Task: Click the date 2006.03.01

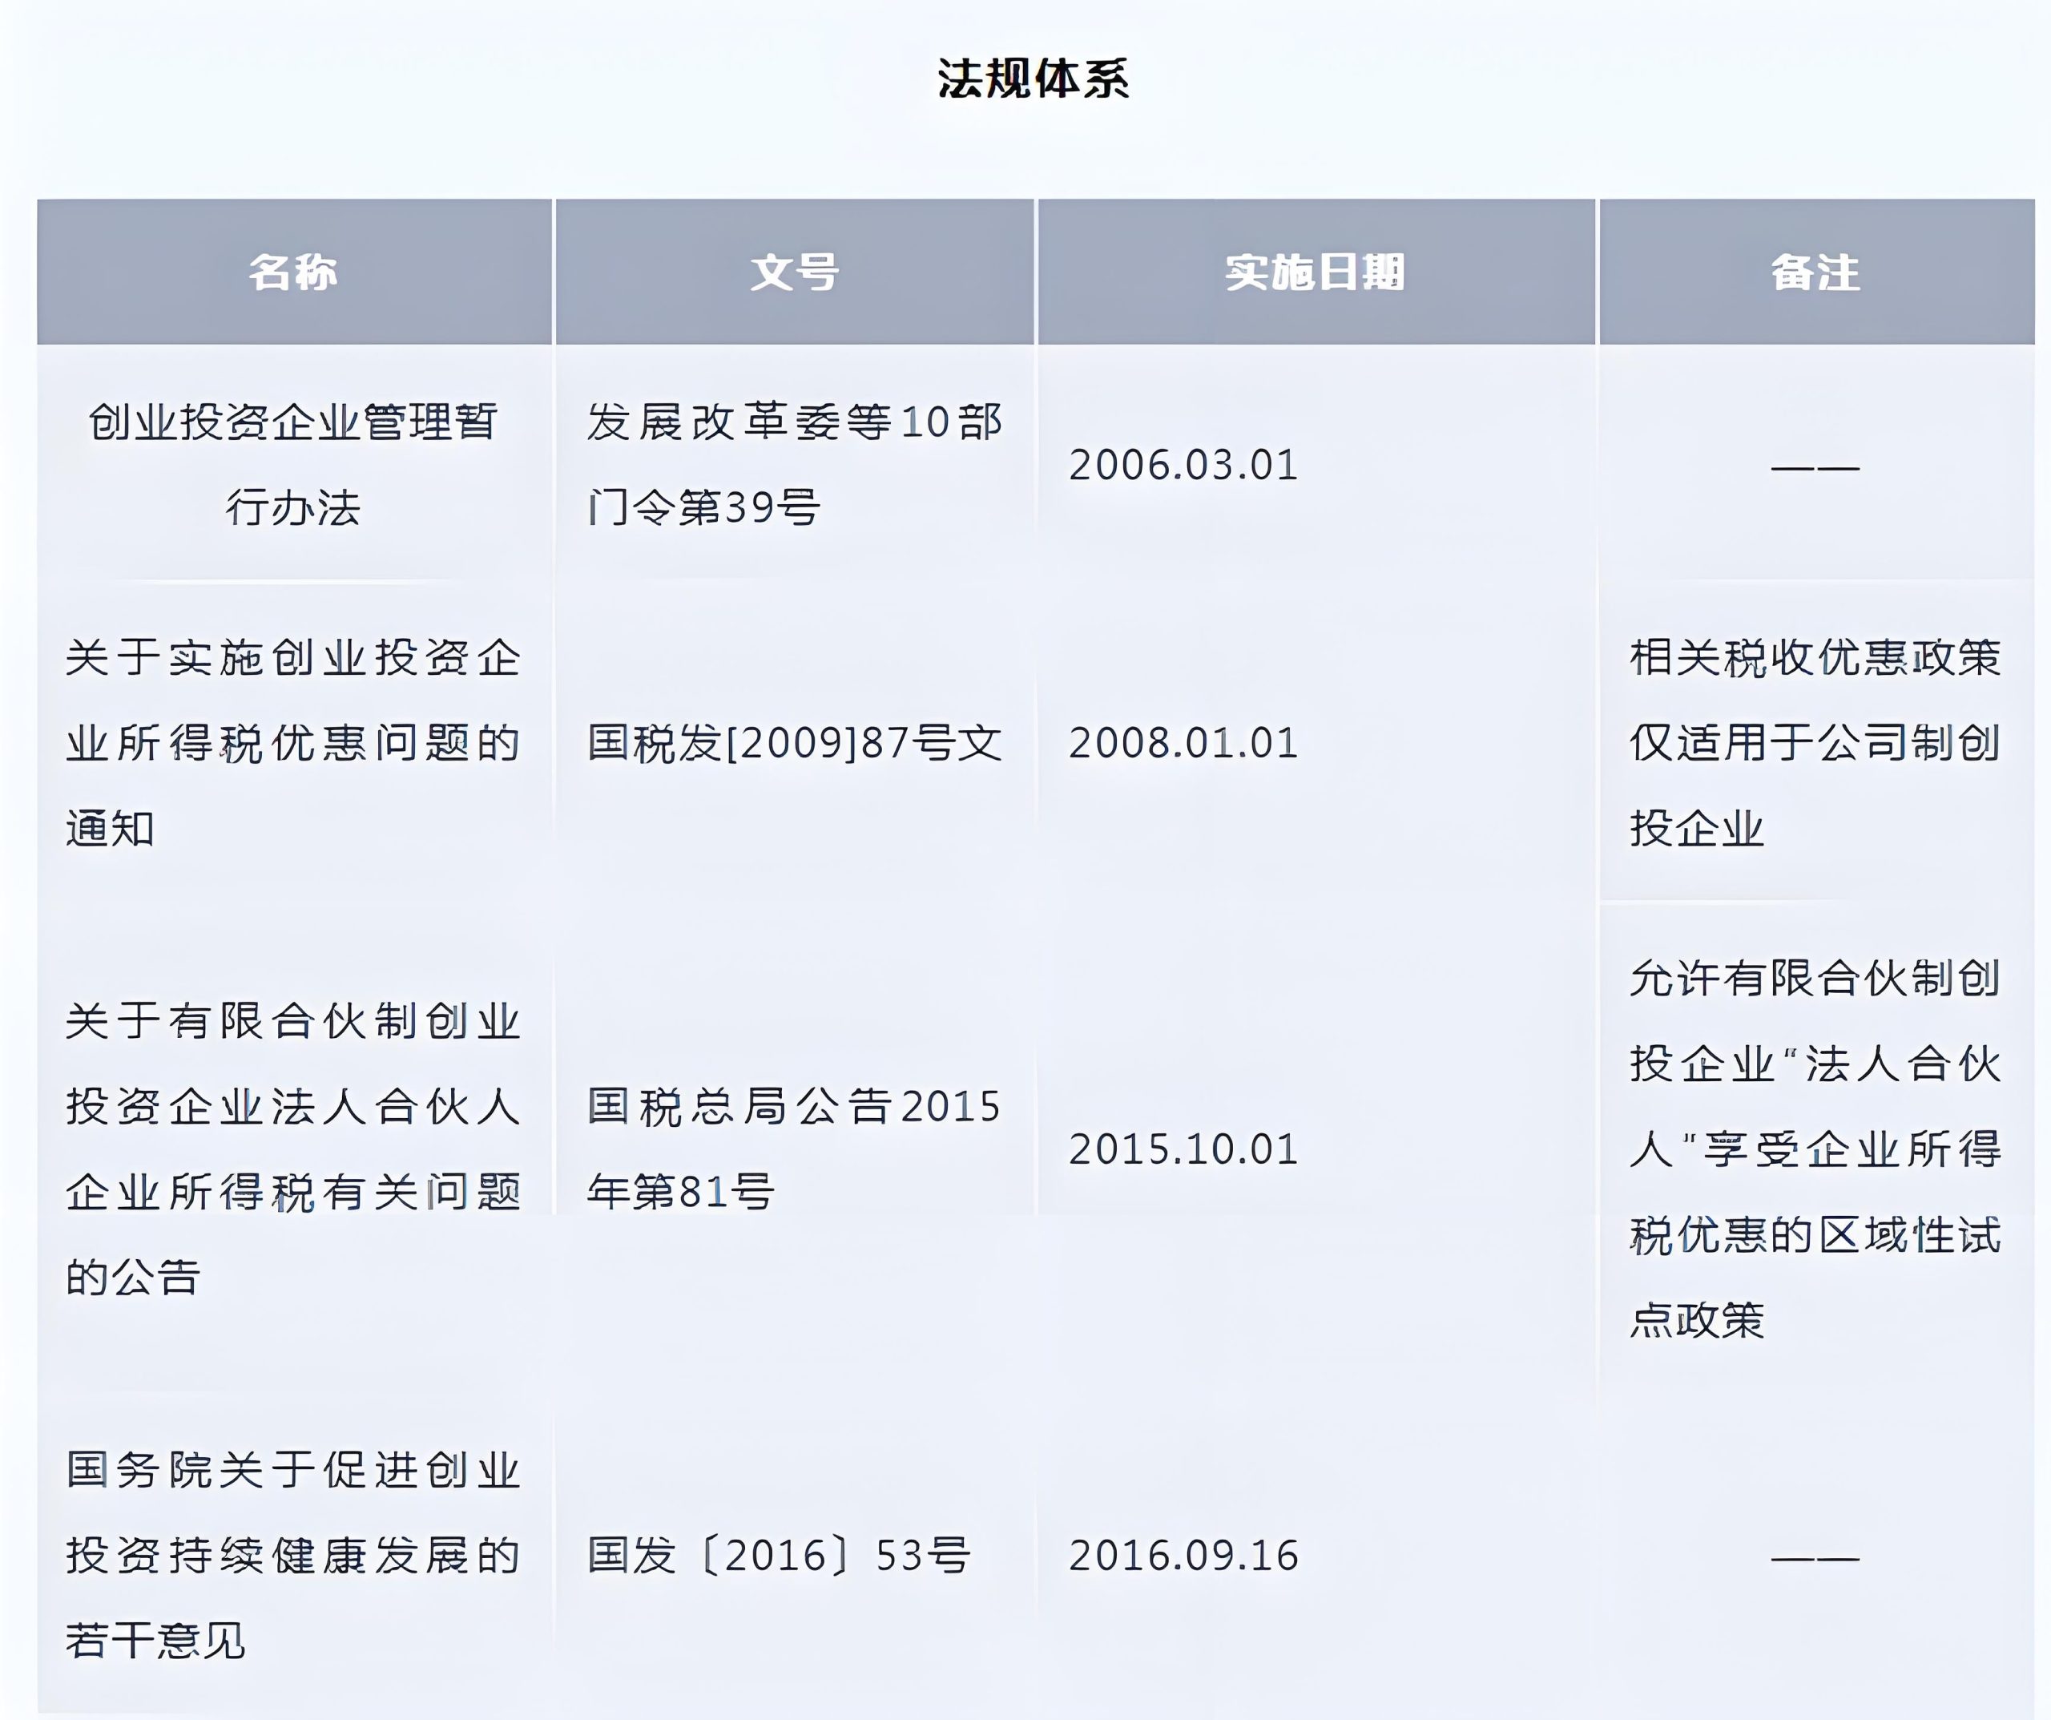Action: click(1183, 465)
